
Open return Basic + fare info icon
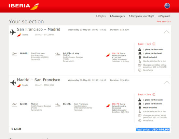coord(154,94)
